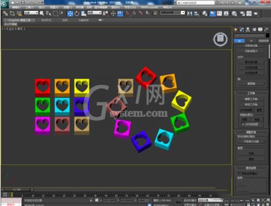Activate the Select and Scale tool
This screenshot has width=271, height=206.
tap(83, 14)
